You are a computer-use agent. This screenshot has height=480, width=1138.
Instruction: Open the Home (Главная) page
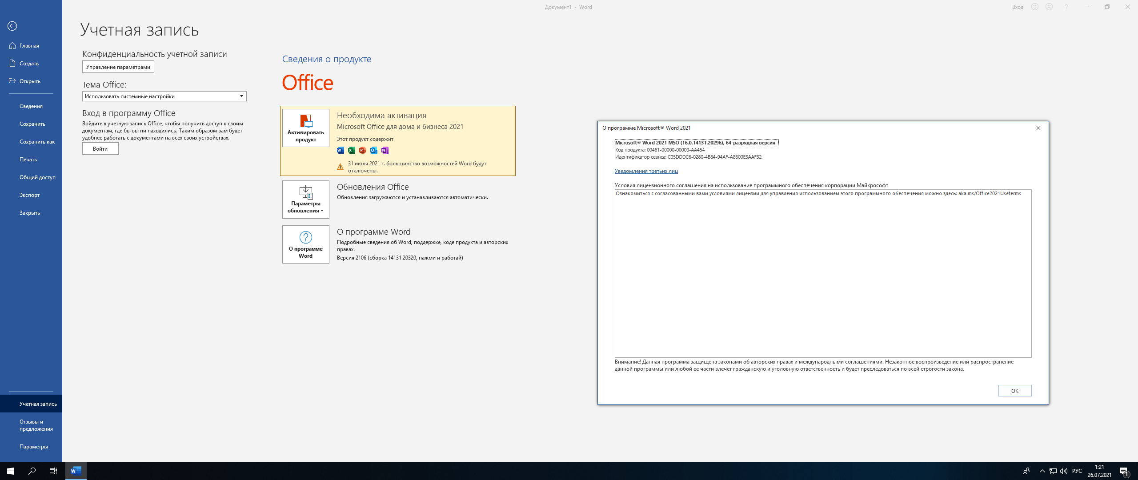click(31, 46)
